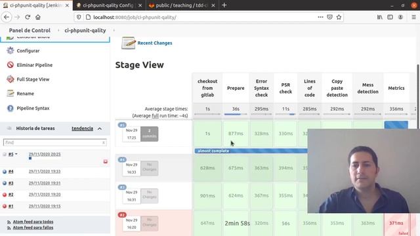
Task: Click the RSS icon for Atom feed para fallos
Action: tap(9, 227)
